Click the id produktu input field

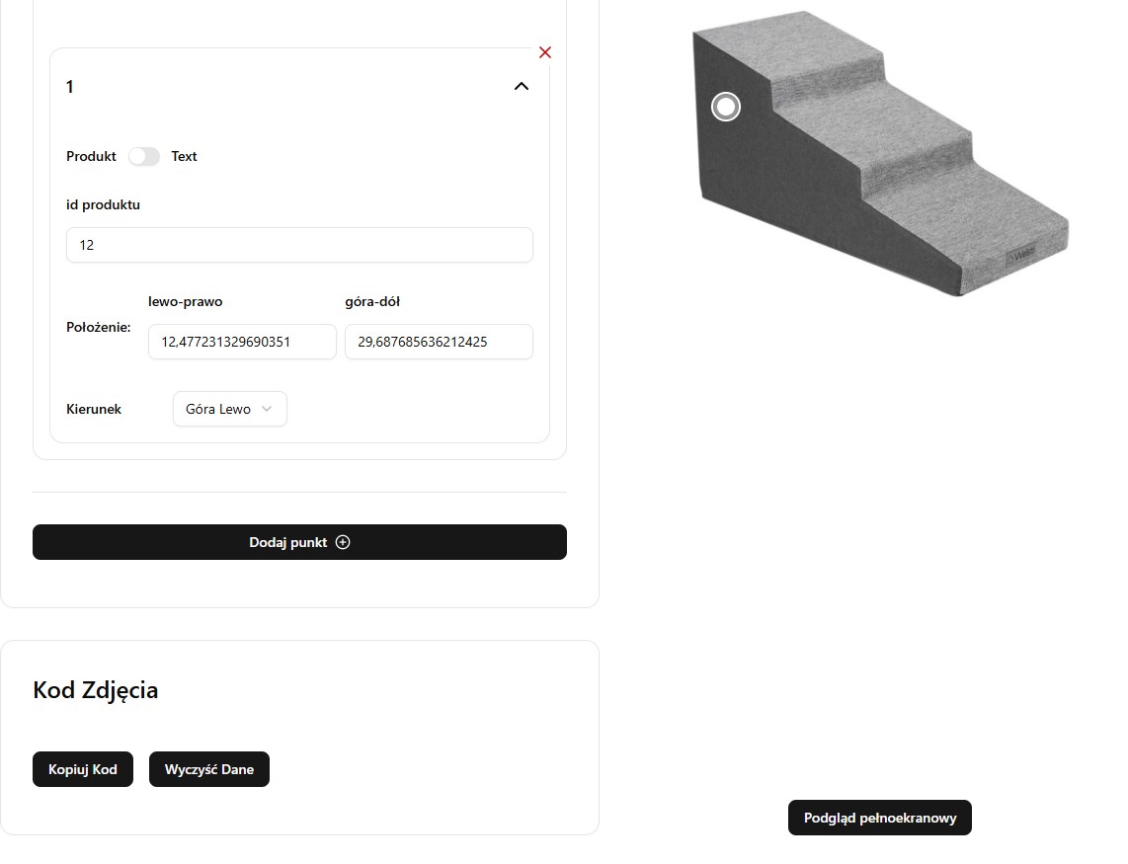click(299, 245)
